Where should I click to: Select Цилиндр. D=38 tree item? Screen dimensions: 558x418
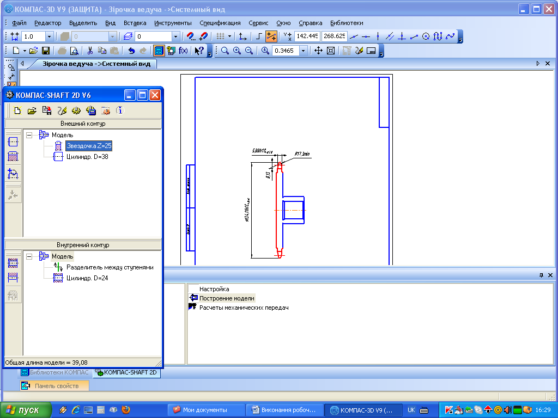pyautogui.click(x=87, y=157)
